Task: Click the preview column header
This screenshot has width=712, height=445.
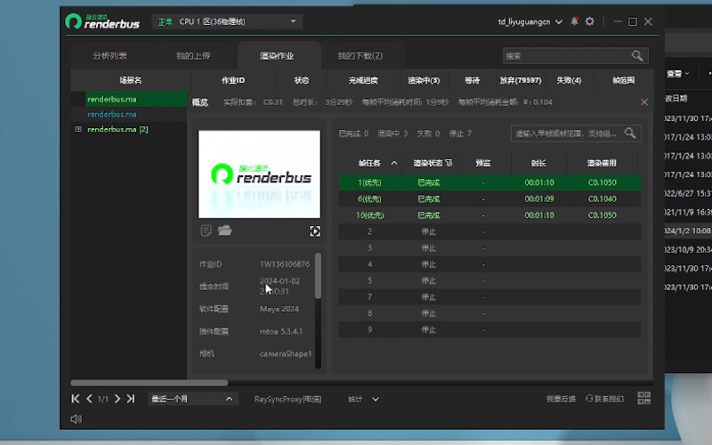Action: click(483, 163)
